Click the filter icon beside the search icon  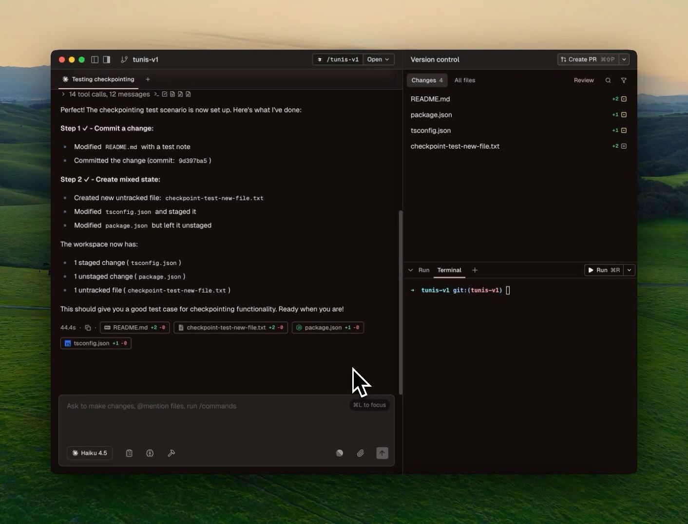(624, 80)
